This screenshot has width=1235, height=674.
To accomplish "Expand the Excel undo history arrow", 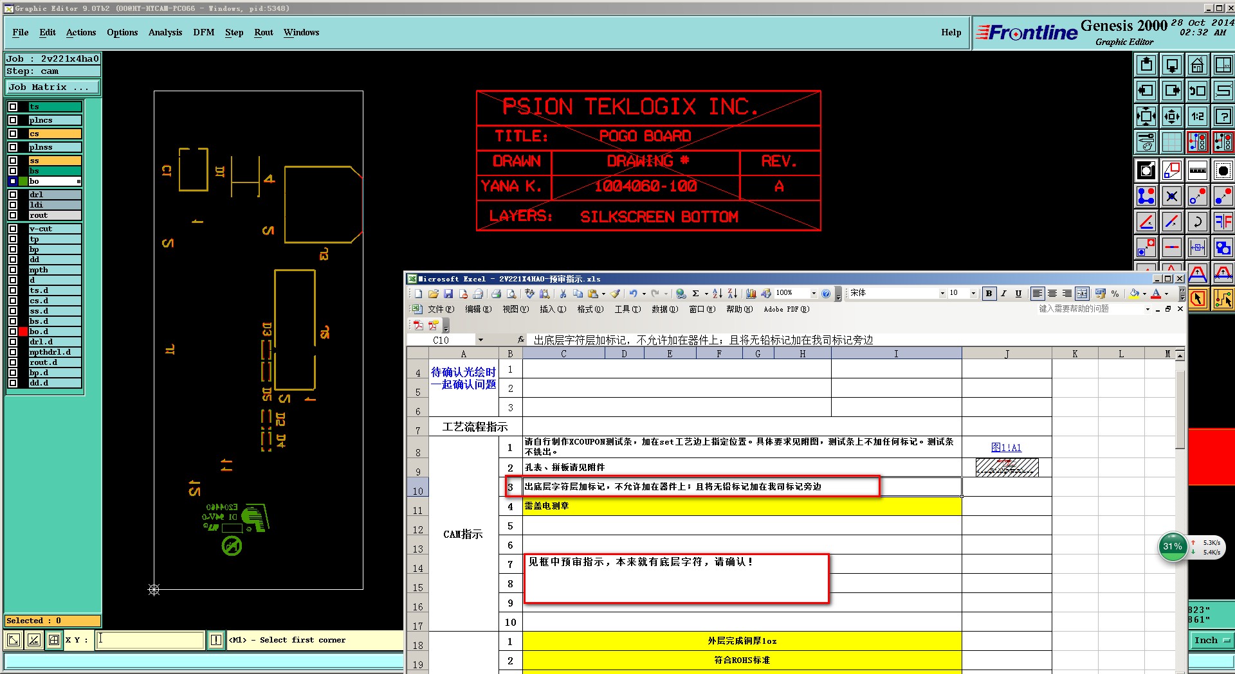I will [x=644, y=294].
